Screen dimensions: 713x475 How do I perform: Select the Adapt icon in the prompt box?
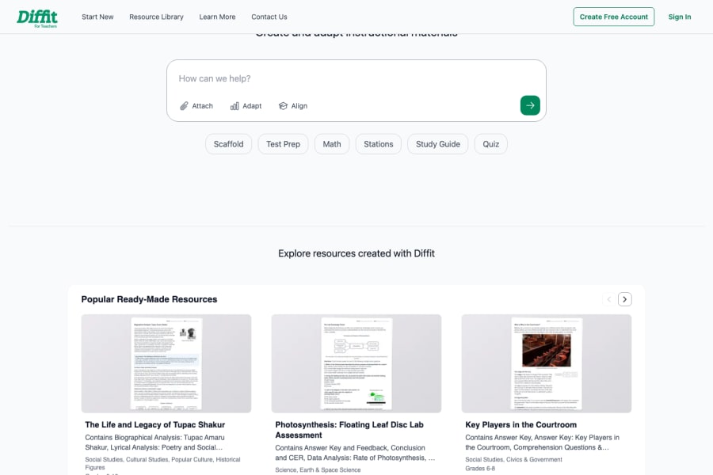235,105
